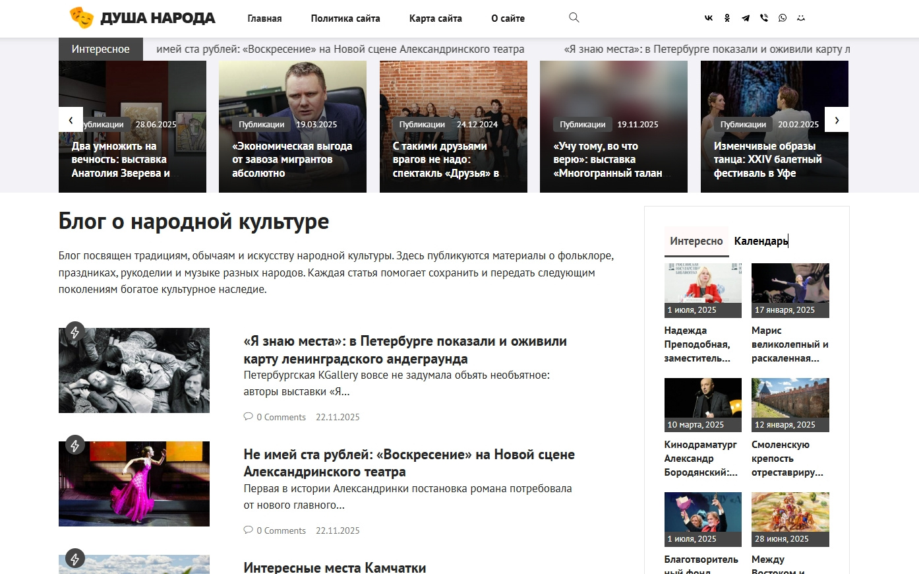Open sidebar link «Марис великолепный и раскаленная…»
Image resolution: width=919 pixels, height=574 pixels.
tap(790, 344)
